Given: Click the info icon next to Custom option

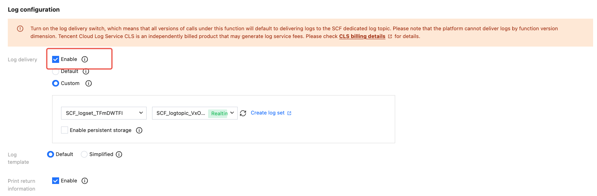Looking at the screenshot, I should [88, 83].
